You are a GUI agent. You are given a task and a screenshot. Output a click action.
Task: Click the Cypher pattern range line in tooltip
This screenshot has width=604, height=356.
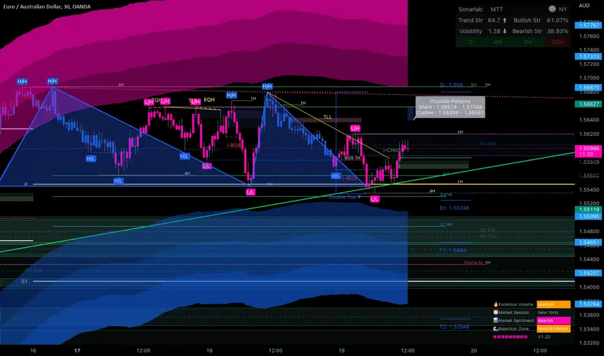(x=450, y=113)
